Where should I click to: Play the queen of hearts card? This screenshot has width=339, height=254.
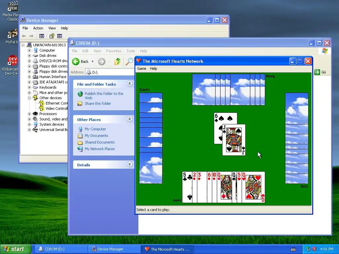[253, 187]
